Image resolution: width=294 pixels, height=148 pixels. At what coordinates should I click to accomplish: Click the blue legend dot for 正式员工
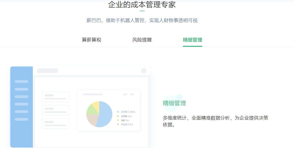118,112
